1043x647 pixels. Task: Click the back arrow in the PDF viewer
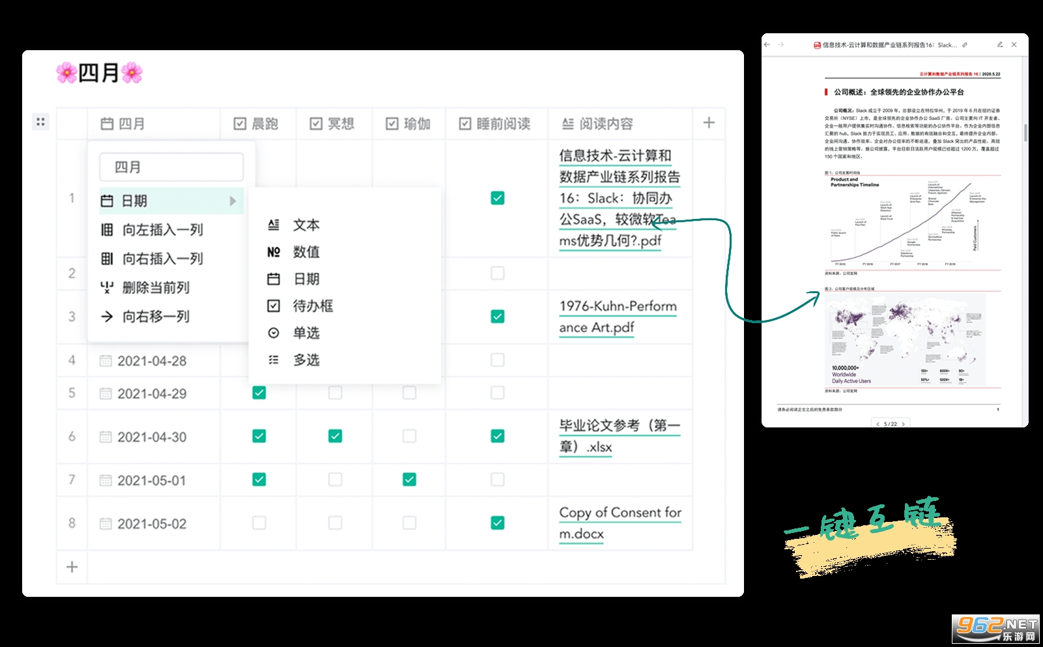pos(767,45)
